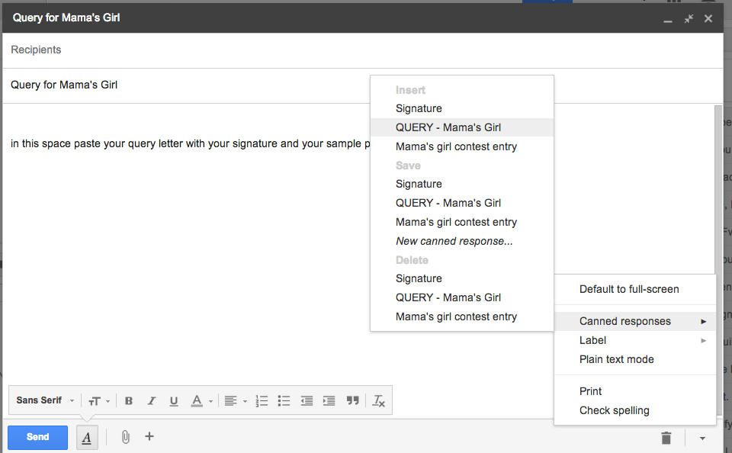Image resolution: width=732 pixels, height=453 pixels.
Task: Apply italic formatting
Action: point(151,400)
